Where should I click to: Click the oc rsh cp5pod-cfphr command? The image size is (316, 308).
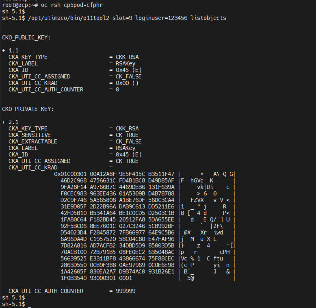click(72, 5)
